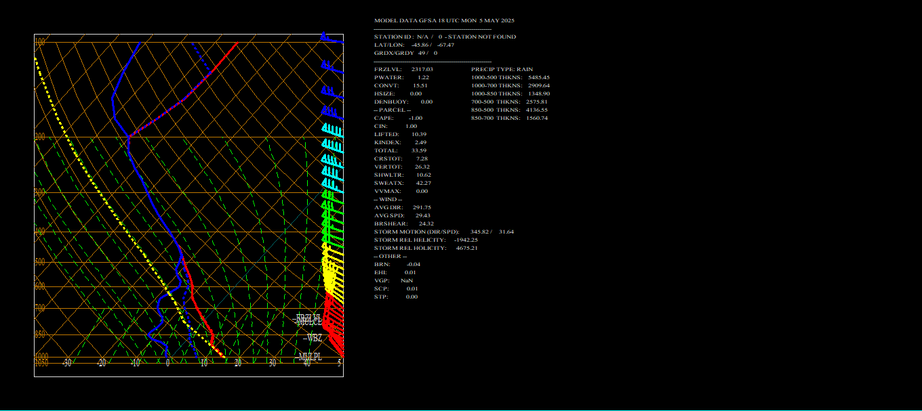The image size is (922, 411).
Task: Select the 850-500 THKNS value 4136.55
Action: (537, 110)
